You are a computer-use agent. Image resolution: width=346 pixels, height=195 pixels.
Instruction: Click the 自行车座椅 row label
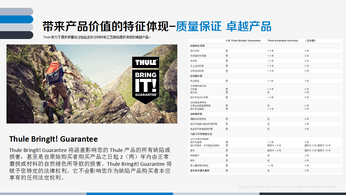pos(196,142)
